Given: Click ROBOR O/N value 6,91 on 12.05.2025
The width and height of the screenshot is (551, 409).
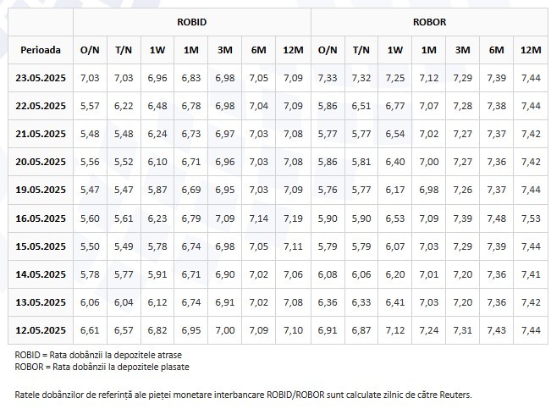Looking at the screenshot, I should pyautogui.click(x=328, y=330).
